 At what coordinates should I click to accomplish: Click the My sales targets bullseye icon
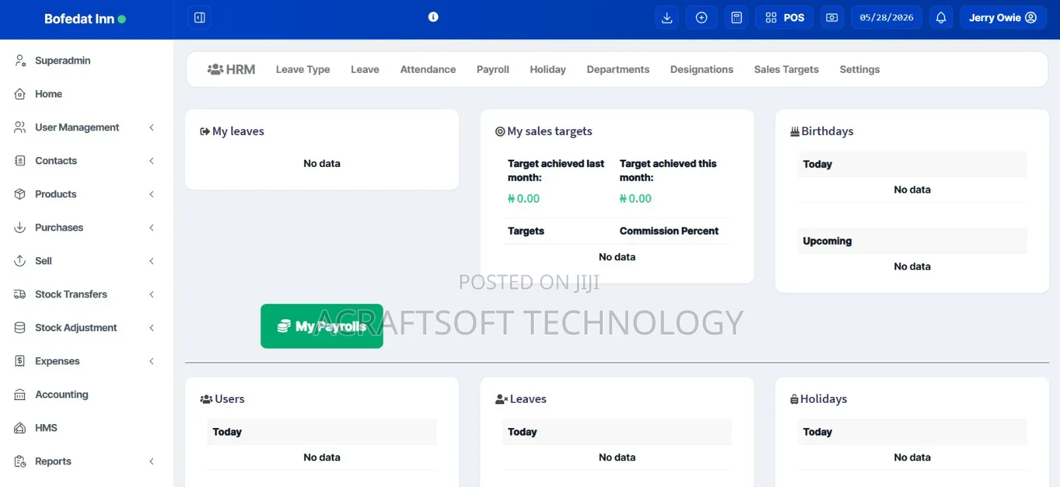click(500, 132)
